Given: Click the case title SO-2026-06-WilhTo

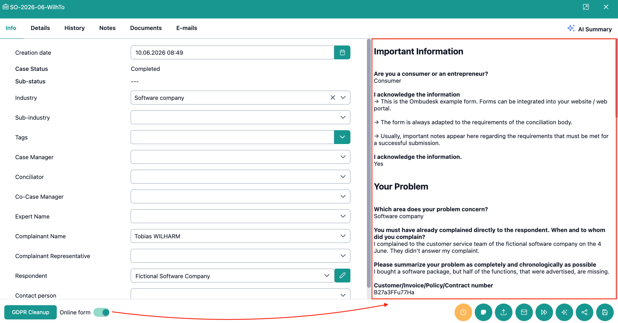Looking at the screenshot, I should point(37,7).
